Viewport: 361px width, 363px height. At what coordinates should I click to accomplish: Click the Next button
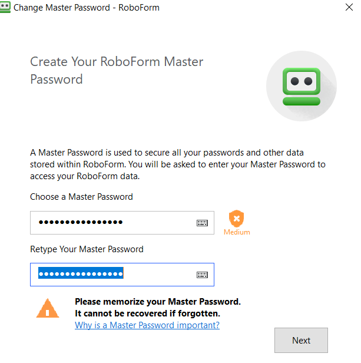(301, 341)
